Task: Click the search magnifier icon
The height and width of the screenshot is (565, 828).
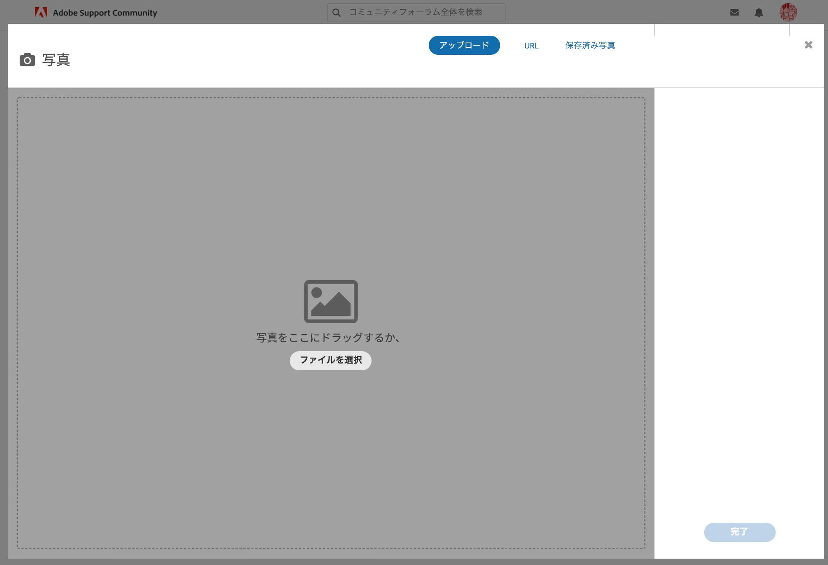Action: (337, 12)
